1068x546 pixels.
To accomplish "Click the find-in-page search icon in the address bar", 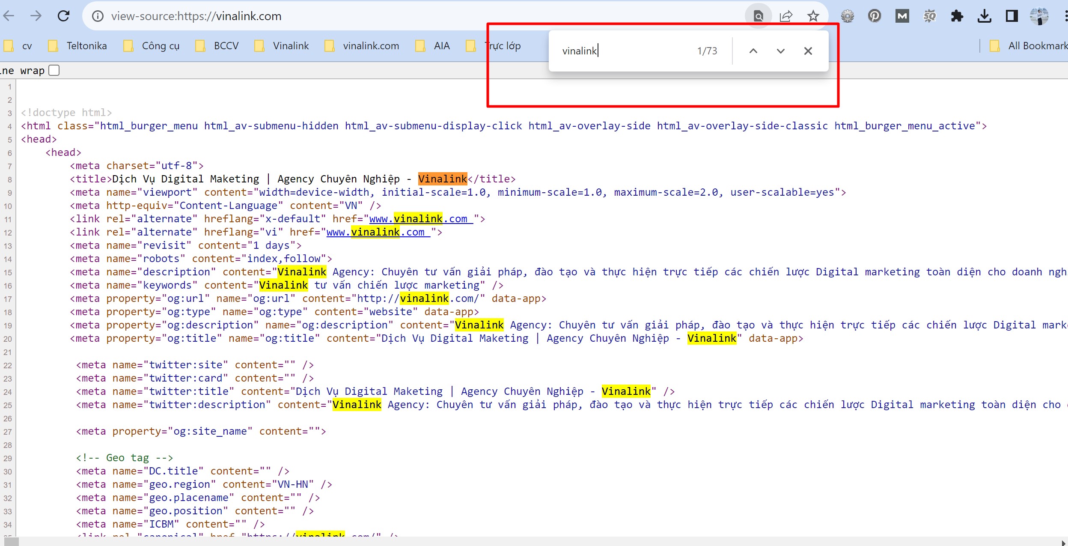I will [758, 16].
